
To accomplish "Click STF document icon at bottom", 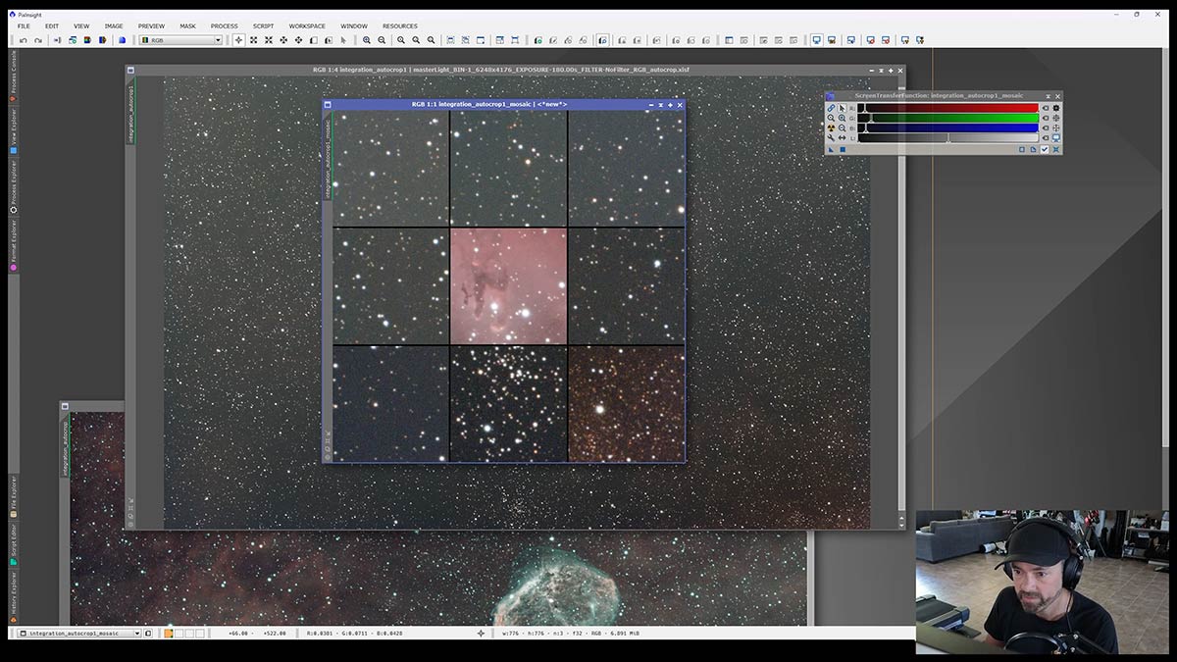I will coord(1033,149).
